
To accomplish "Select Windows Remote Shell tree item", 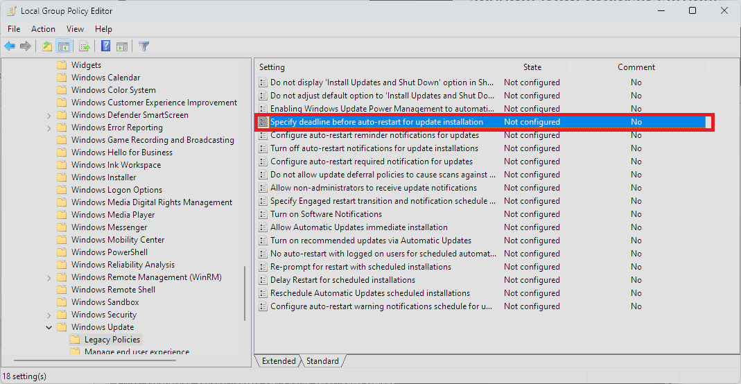I will 114,290.
